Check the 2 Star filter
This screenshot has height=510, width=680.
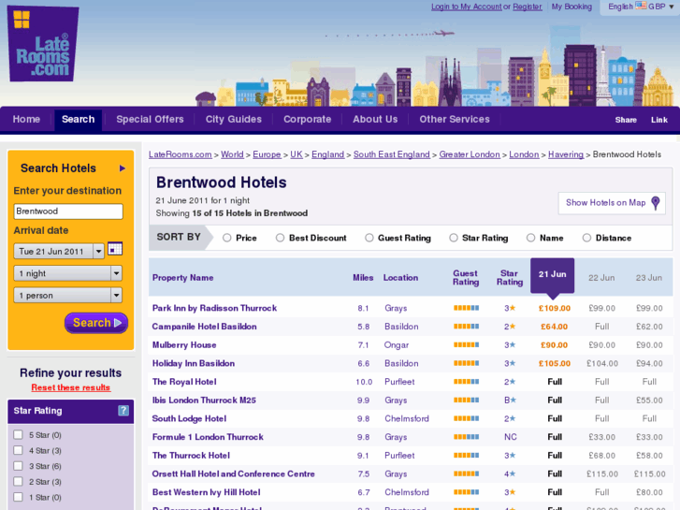(18, 482)
